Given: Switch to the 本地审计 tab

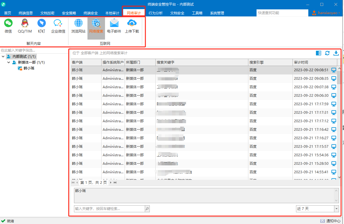Looking at the screenshot, I should pos(112,13).
